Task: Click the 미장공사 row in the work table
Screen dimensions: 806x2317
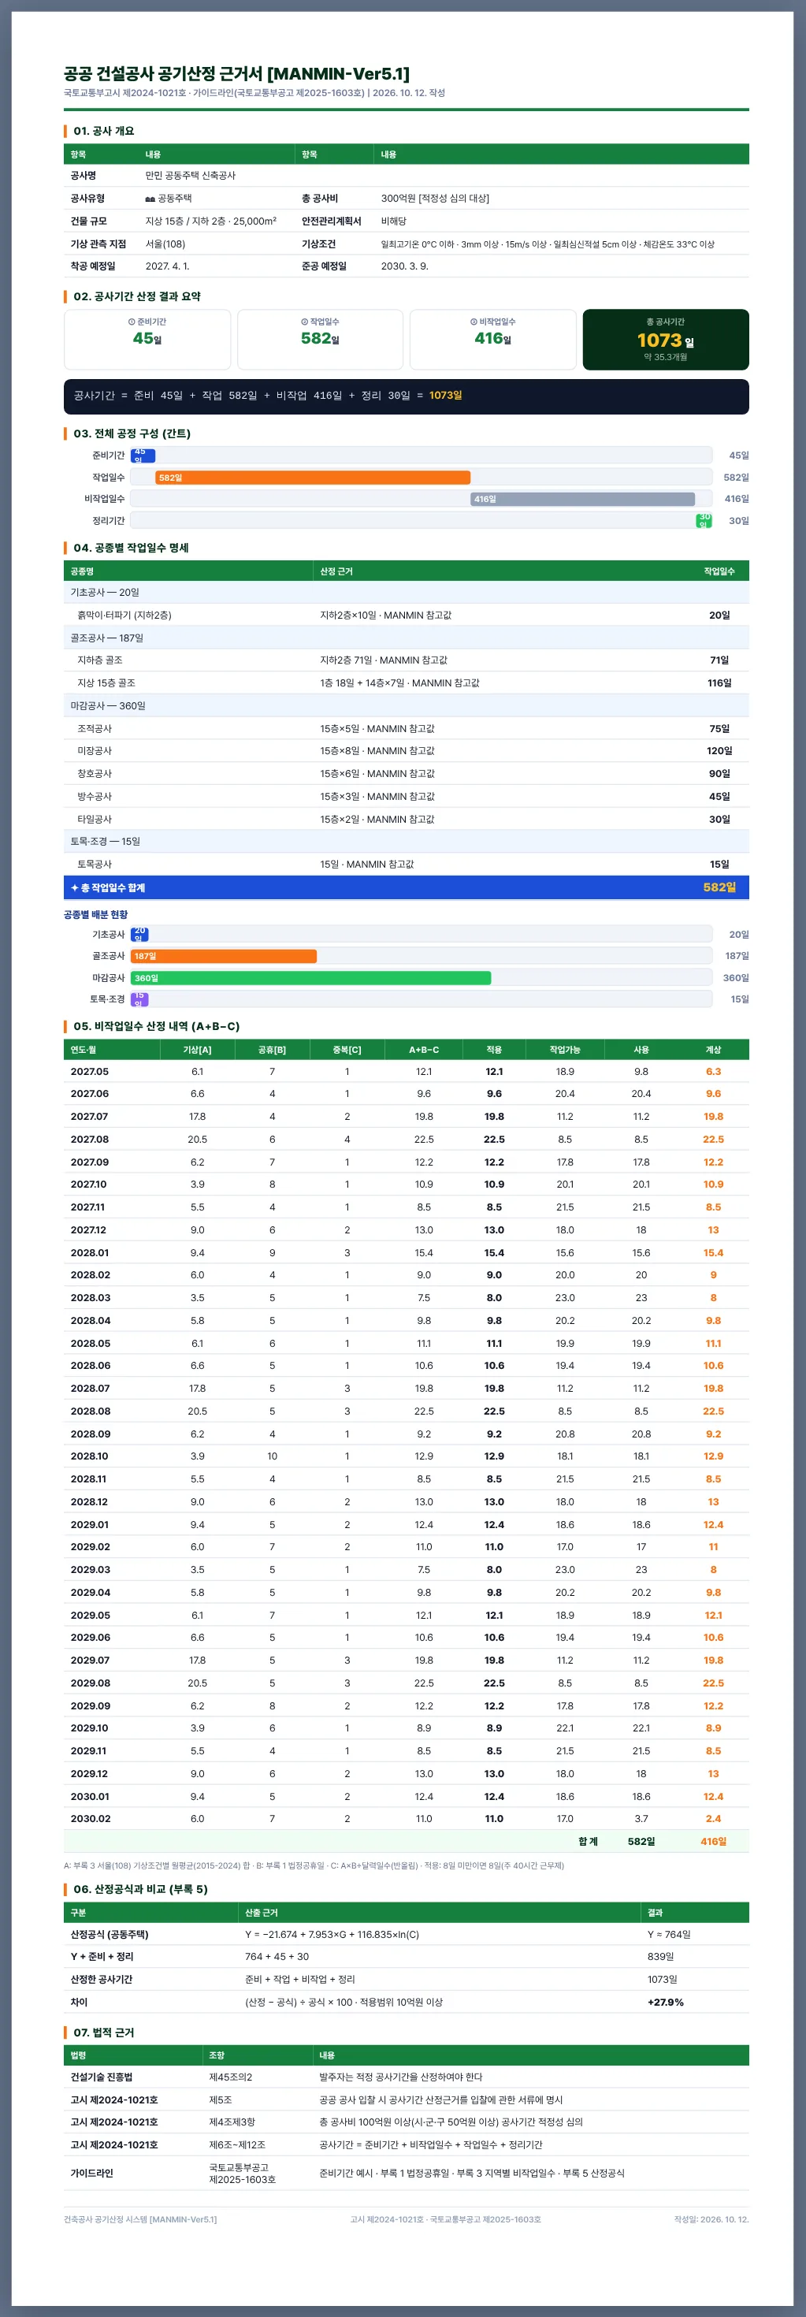Action: [x=407, y=751]
